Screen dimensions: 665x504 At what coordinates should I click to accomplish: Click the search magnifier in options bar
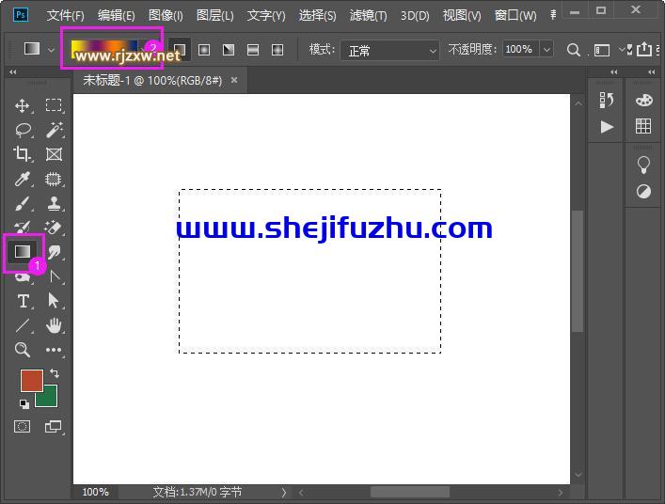[x=574, y=50]
